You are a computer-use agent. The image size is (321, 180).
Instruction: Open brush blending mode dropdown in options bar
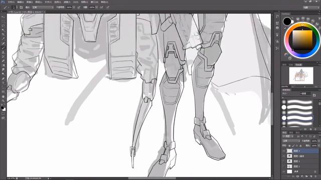[43, 7]
